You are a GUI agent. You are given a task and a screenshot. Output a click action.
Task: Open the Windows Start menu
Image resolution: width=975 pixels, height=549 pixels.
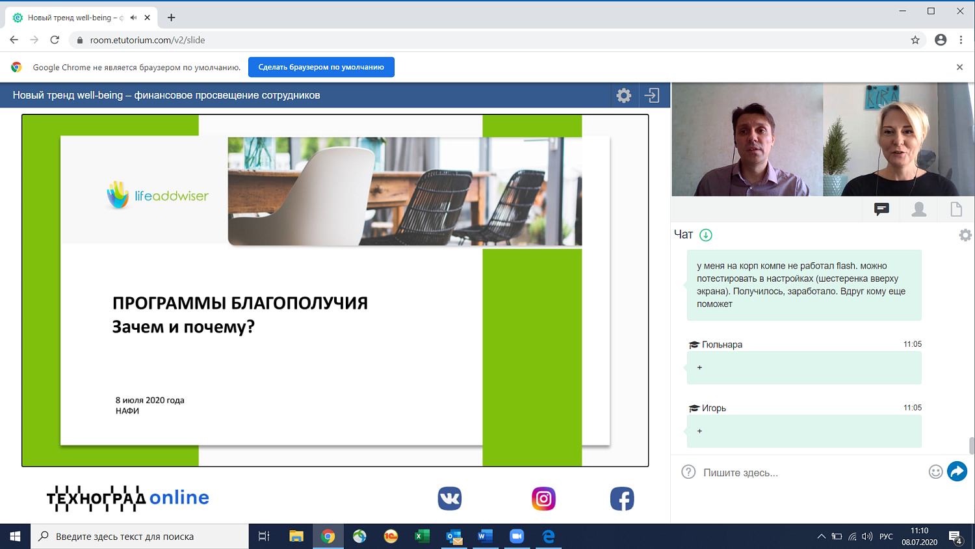[x=15, y=537]
